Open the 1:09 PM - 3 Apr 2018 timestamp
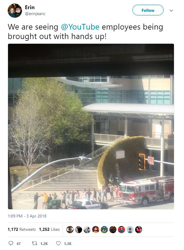Screen dimensions: 184x250 click(27, 216)
